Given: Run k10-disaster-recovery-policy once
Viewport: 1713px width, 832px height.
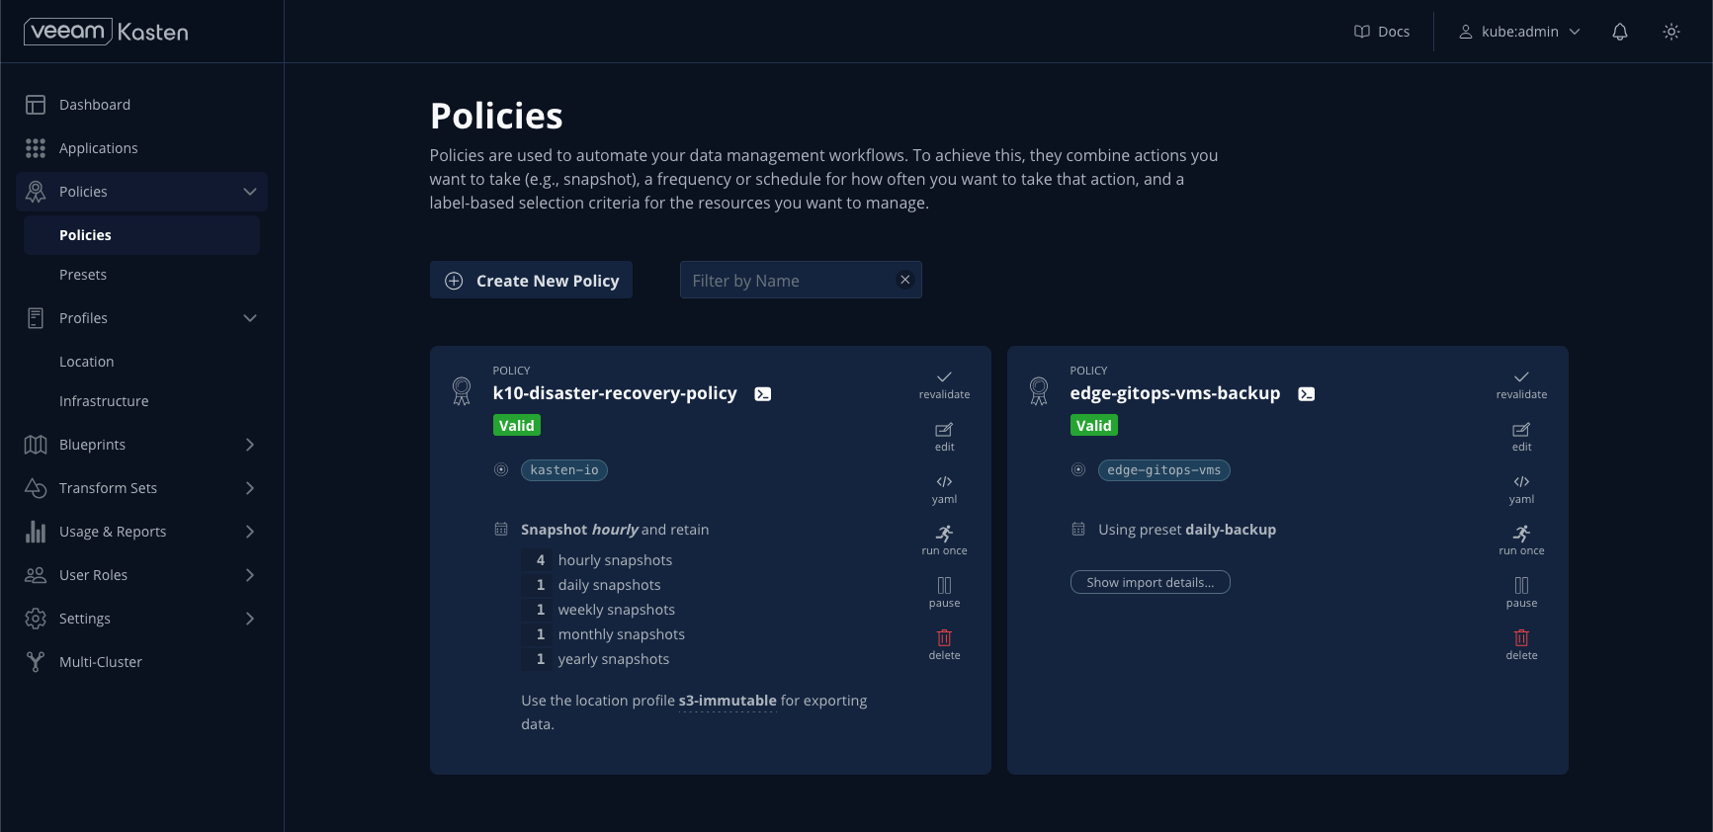Looking at the screenshot, I should [944, 541].
